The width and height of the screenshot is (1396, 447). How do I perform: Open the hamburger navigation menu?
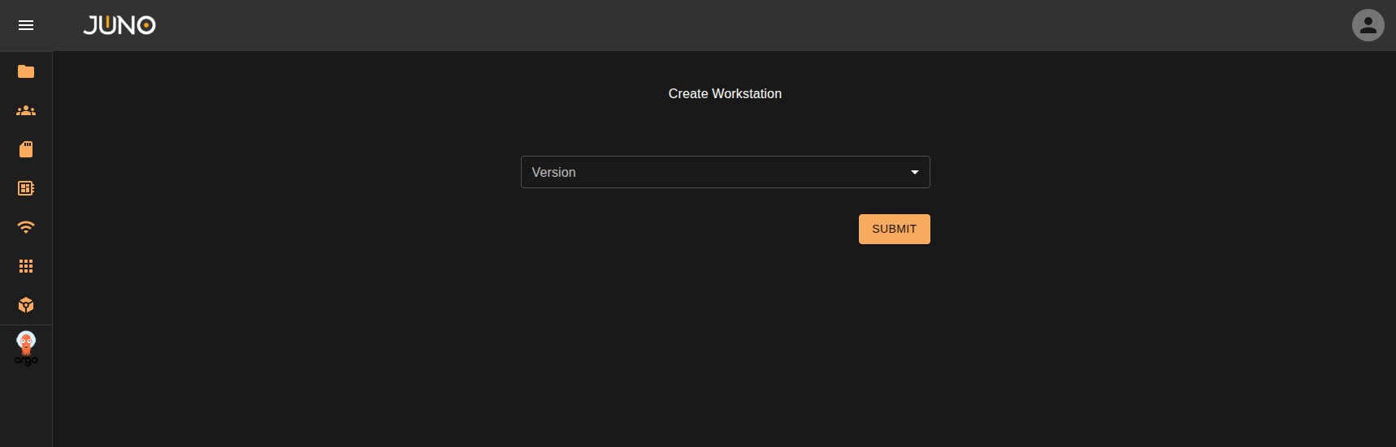[x=26, y=25]
